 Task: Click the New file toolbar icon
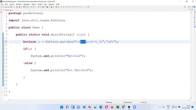pos(2,7)
